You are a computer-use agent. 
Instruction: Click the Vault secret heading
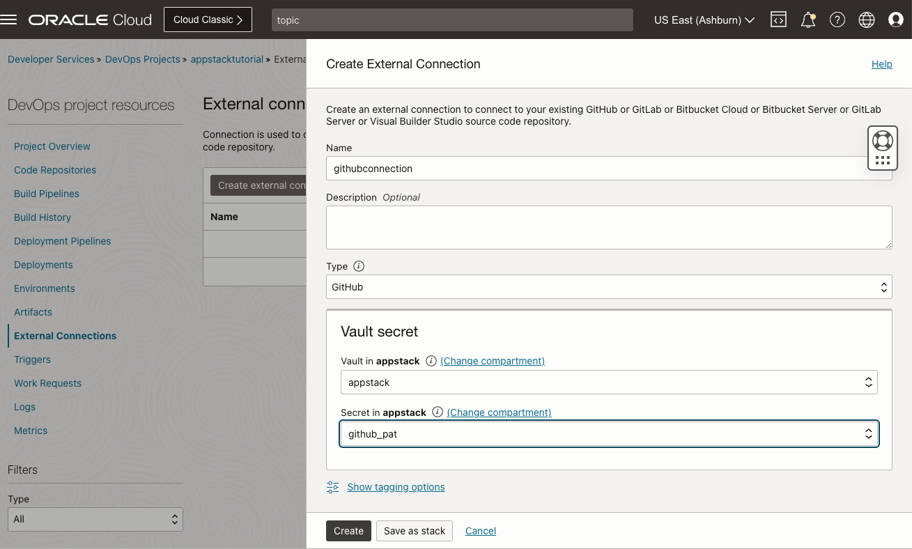(379, 332)
